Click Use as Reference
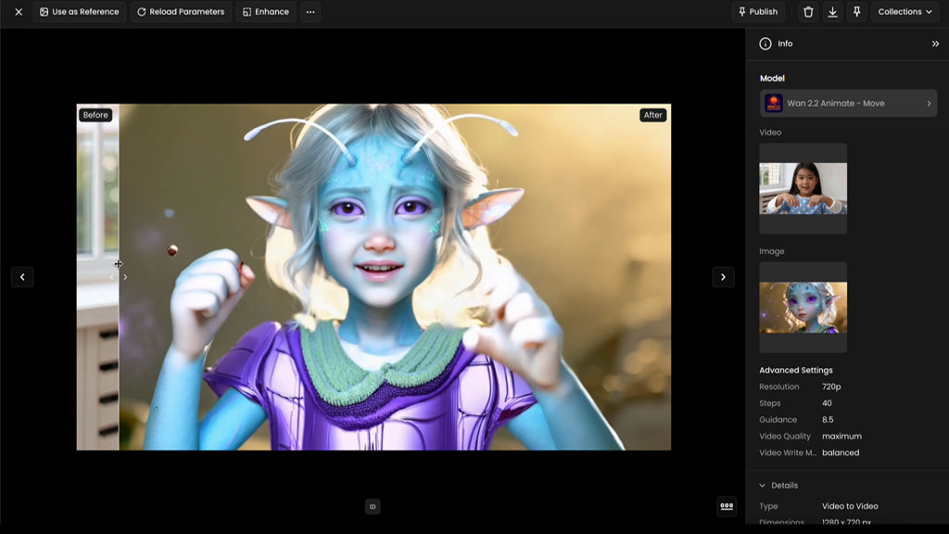The height and width of the screenshot is (534, 949). coord(80,12)
